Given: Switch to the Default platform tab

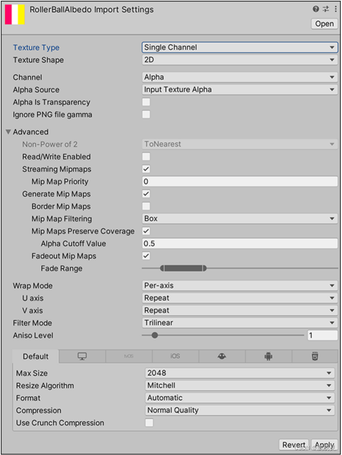Looking at the screenshot, I should tap(35, 356).
